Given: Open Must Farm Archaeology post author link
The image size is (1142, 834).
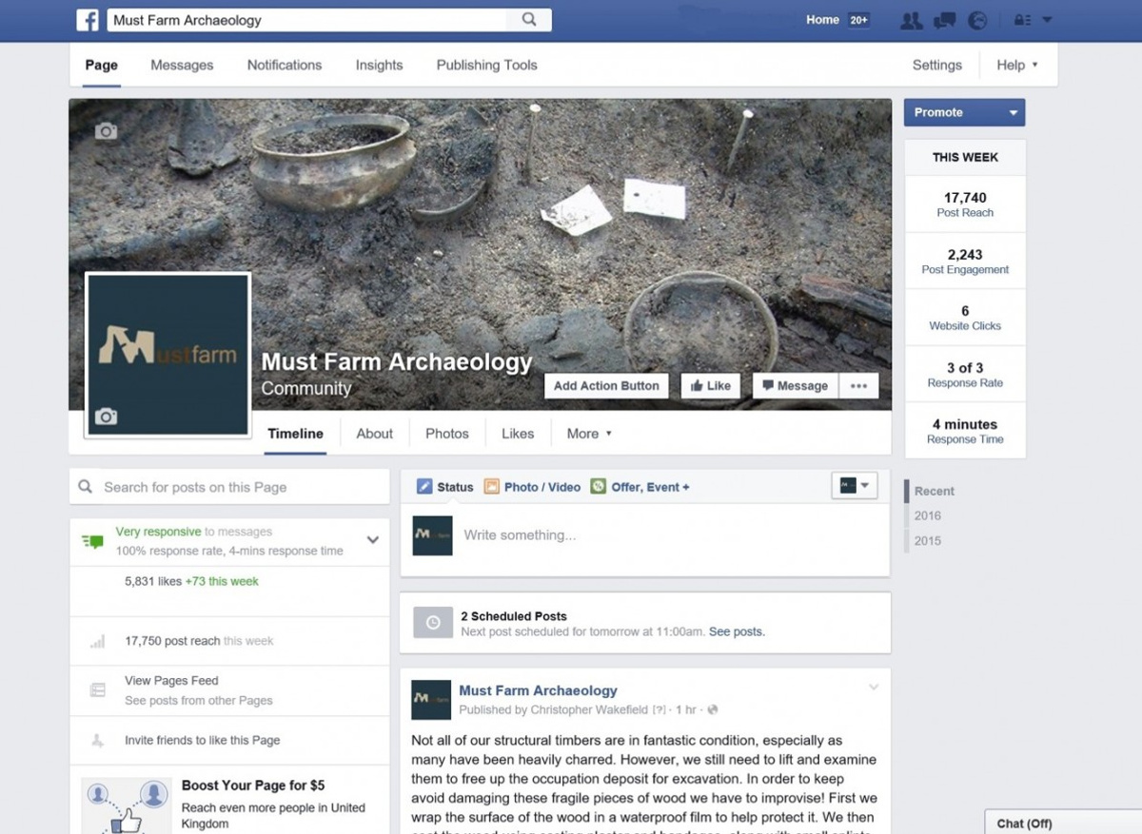Looking at the screenshot, I should (538, 690).
